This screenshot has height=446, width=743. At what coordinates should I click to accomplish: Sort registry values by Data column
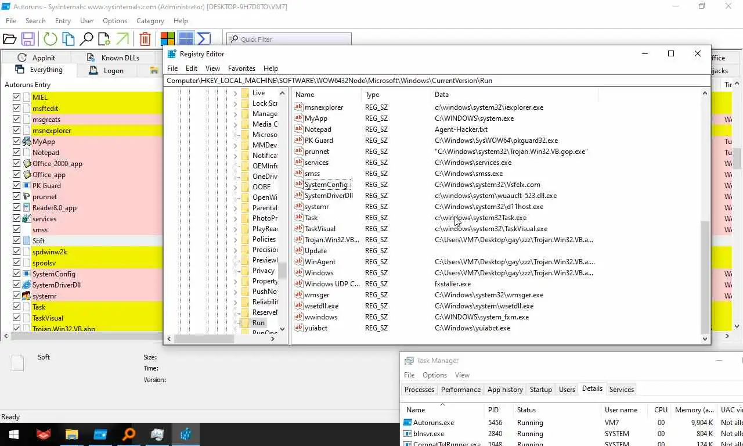pos(514,95)
